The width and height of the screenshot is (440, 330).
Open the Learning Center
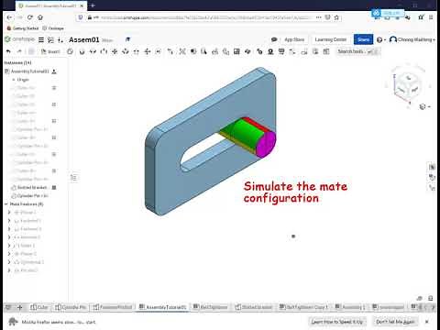point(331,39)
